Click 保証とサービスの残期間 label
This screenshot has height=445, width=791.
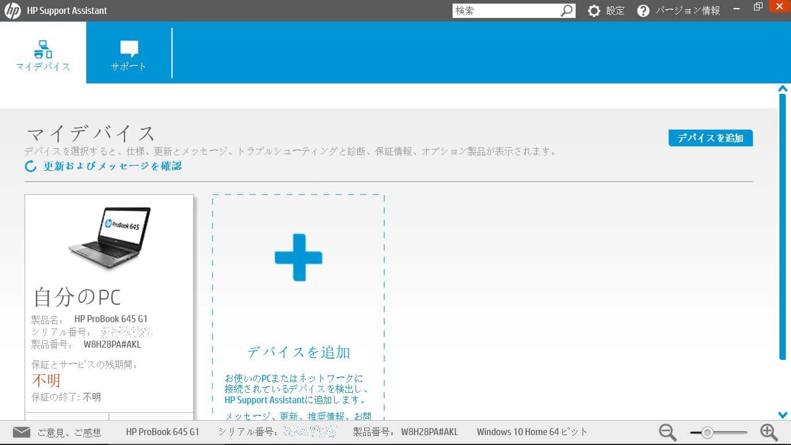click(x=85, y=364)
